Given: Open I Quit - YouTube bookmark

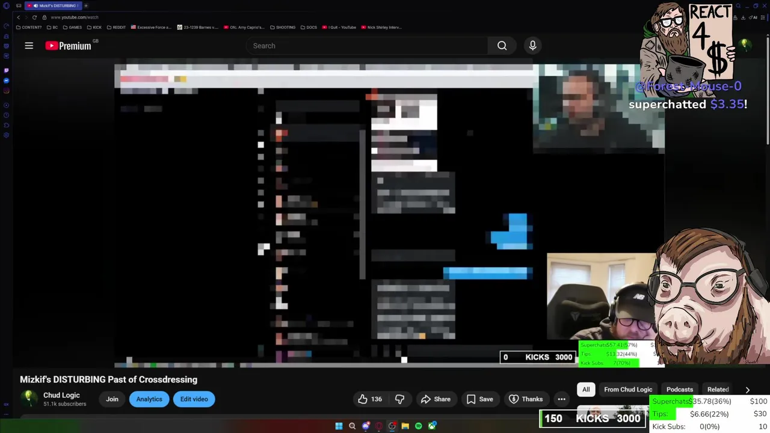Looking at the screenshot, I should coord(339,27).
